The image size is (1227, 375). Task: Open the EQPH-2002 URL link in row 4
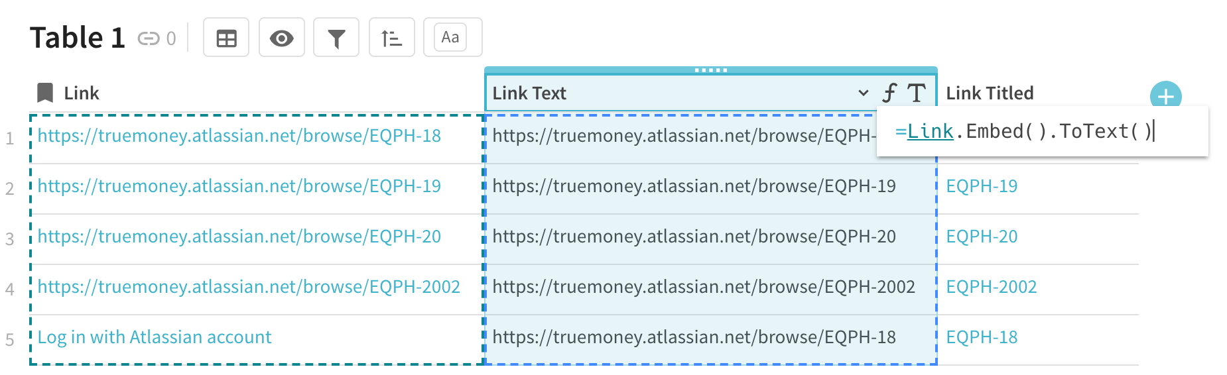pos(249,287)
